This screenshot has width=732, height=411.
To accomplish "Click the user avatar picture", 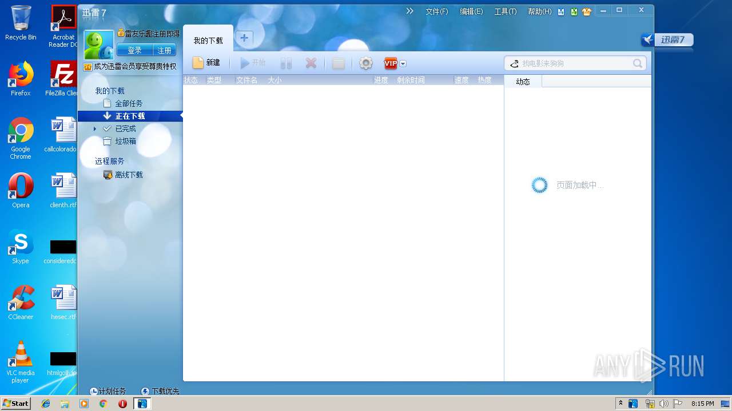I will pyautogui.click(x=99, y=45).
